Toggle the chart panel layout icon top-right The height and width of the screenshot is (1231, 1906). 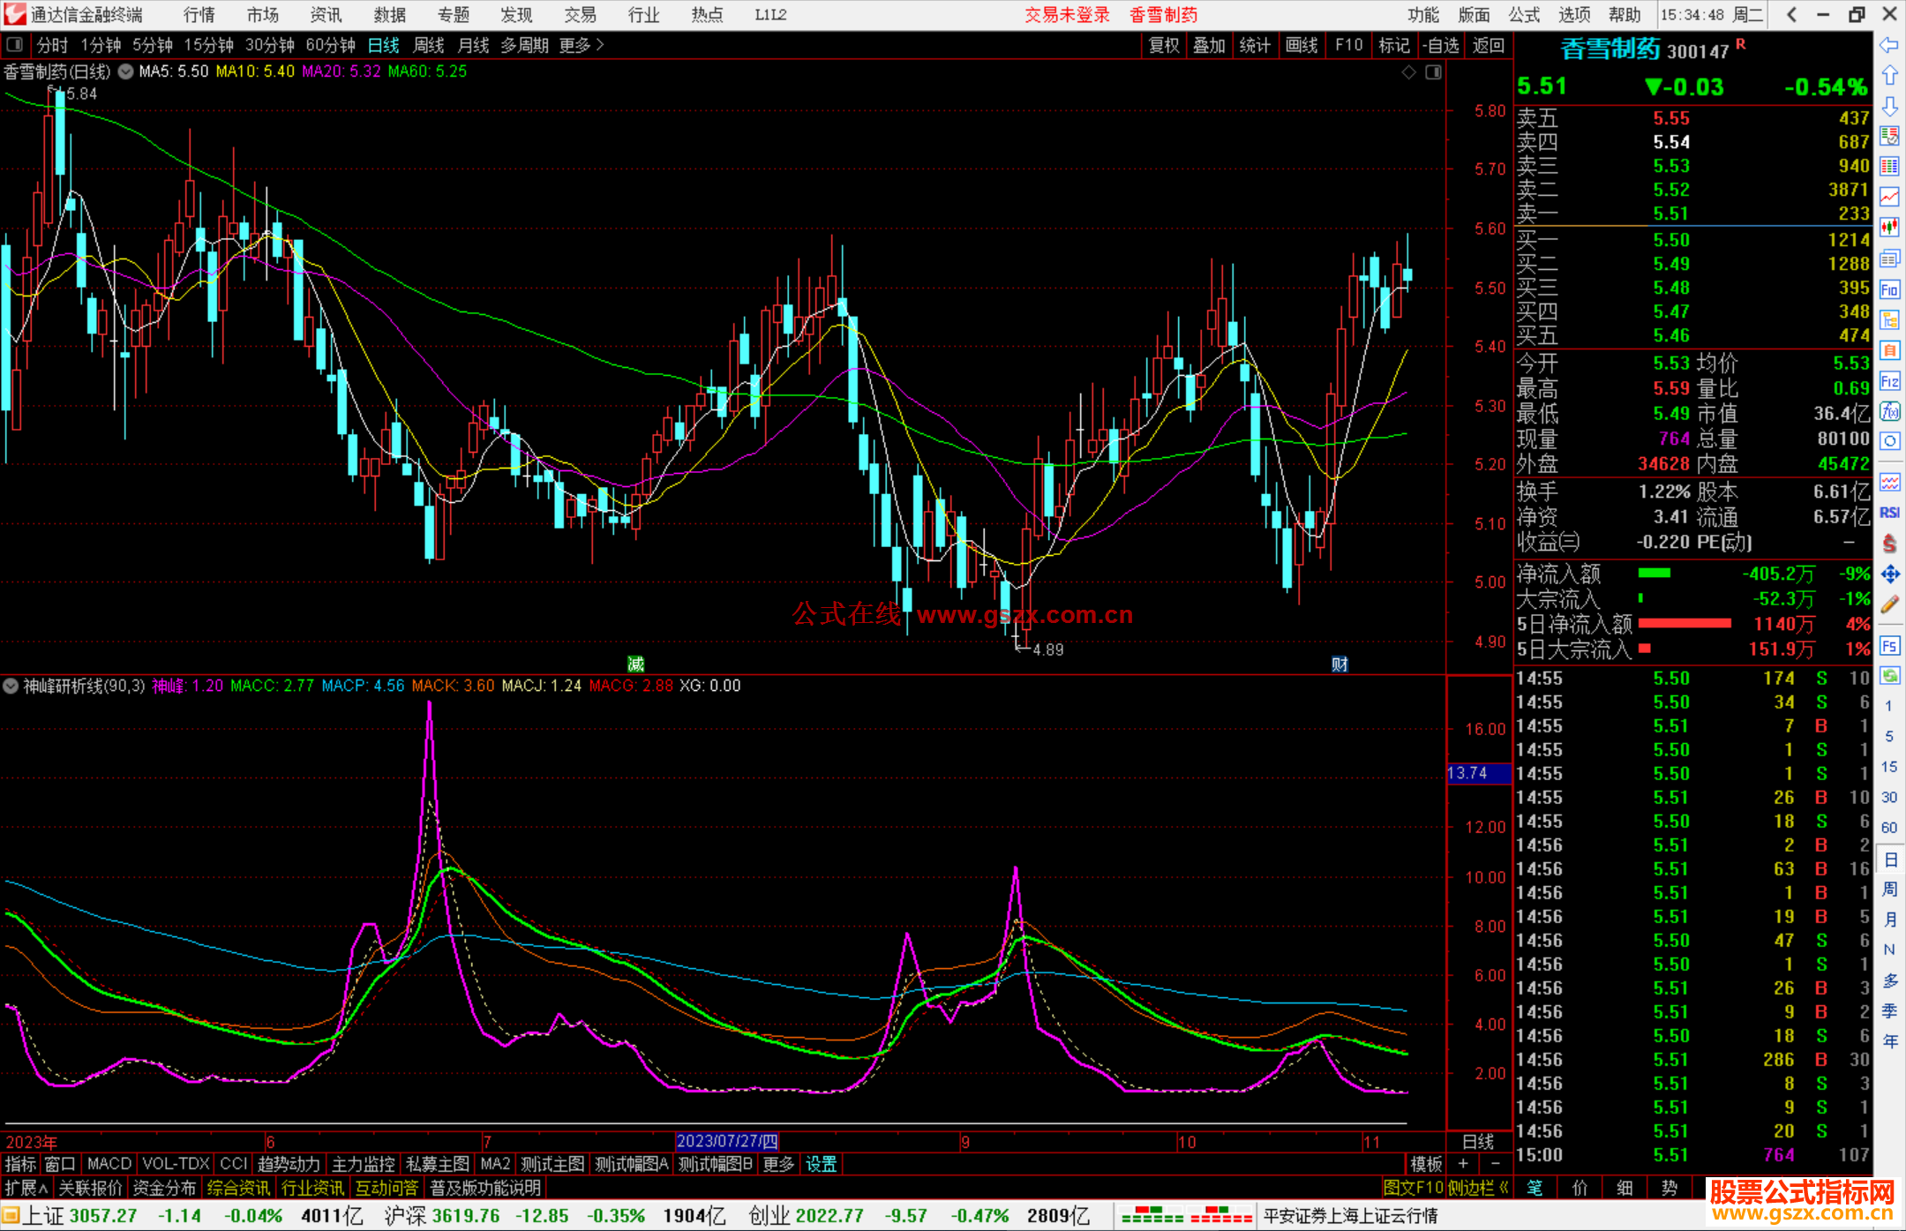pos(1433,72)
